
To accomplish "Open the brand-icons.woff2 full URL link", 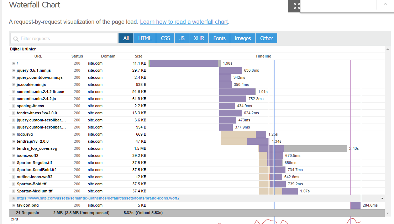I will 98,198.
